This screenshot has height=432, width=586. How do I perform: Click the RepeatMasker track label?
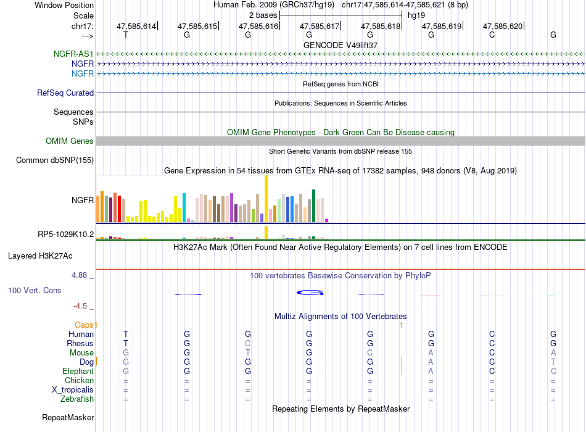pyautogui.click(x=68, y=417)
